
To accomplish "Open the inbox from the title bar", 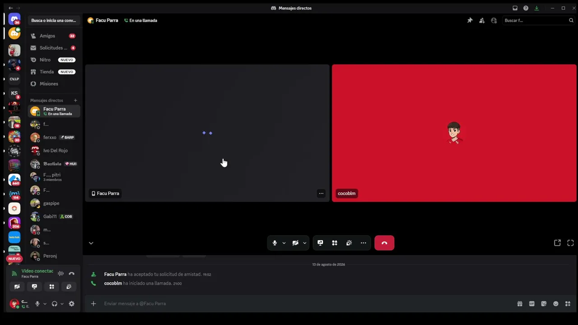I will pyautogui.click(x=515, y=8).
